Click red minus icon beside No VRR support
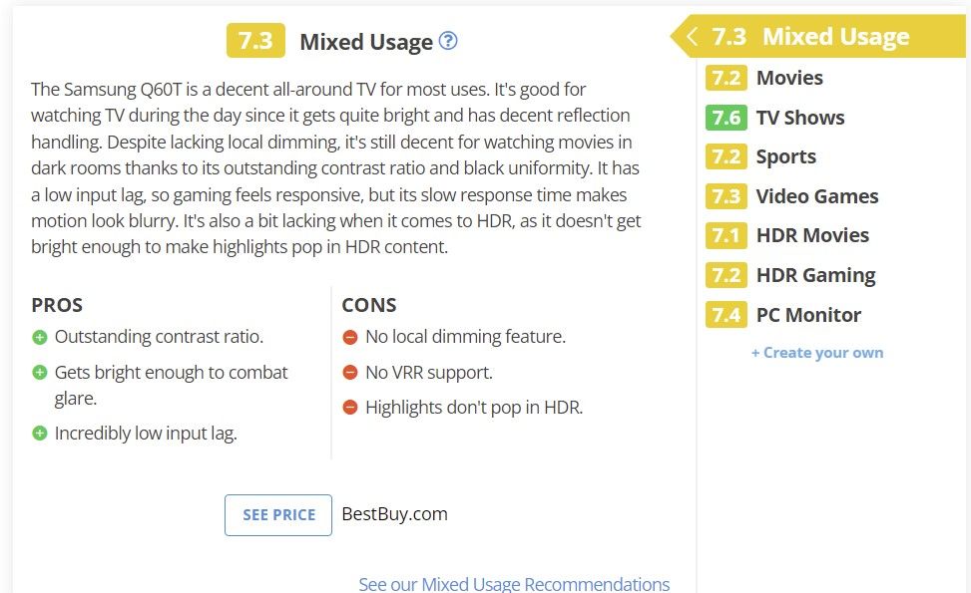The image size is (971, 593). [x=350, y=373]
